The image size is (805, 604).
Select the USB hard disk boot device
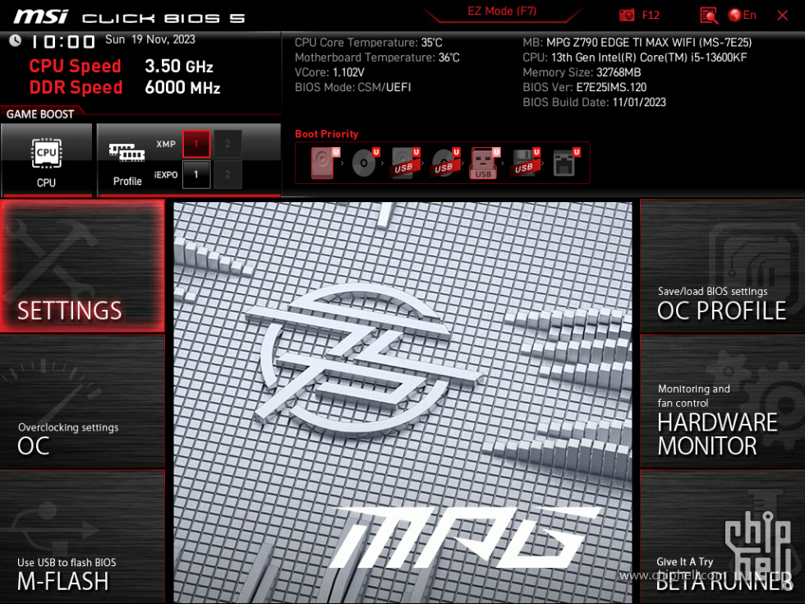click(x=405, y=163)
